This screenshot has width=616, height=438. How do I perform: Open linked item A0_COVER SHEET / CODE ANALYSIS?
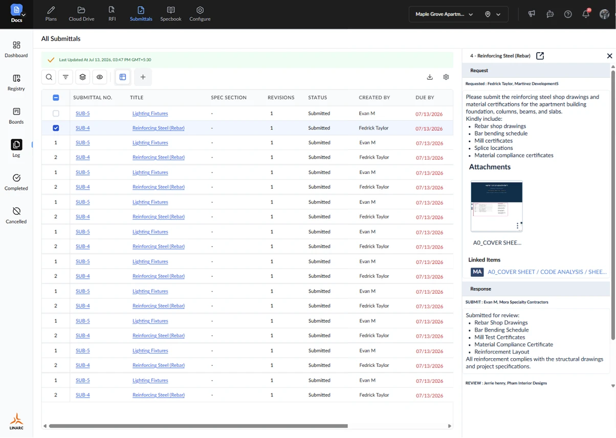[x=547, y=272]
